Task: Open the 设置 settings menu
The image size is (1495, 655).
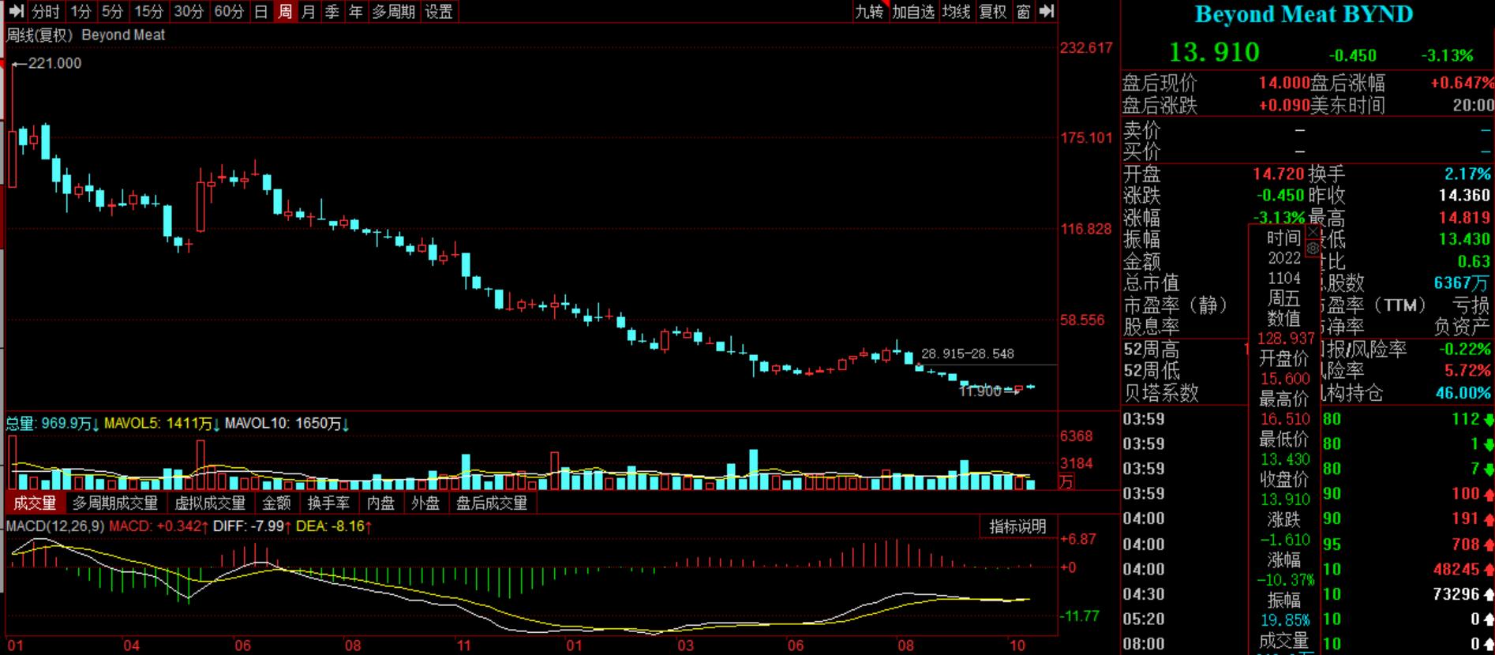Action: click(439, 11)
